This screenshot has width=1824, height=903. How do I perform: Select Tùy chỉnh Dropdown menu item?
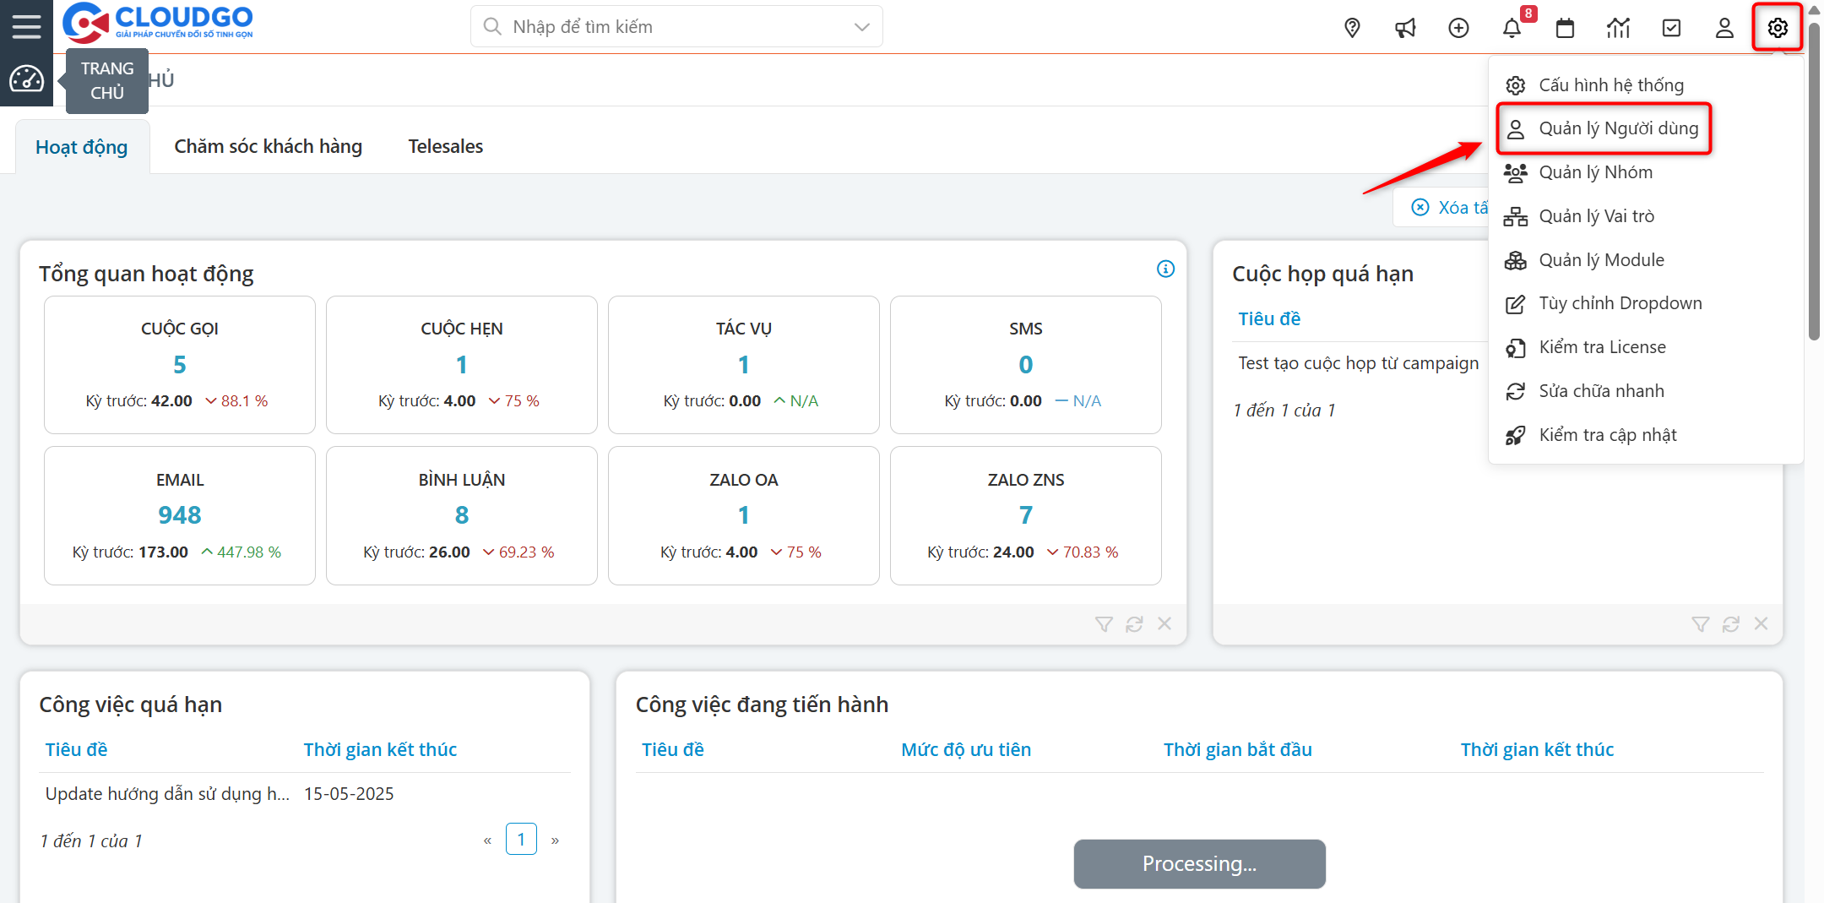[1620, 303]
